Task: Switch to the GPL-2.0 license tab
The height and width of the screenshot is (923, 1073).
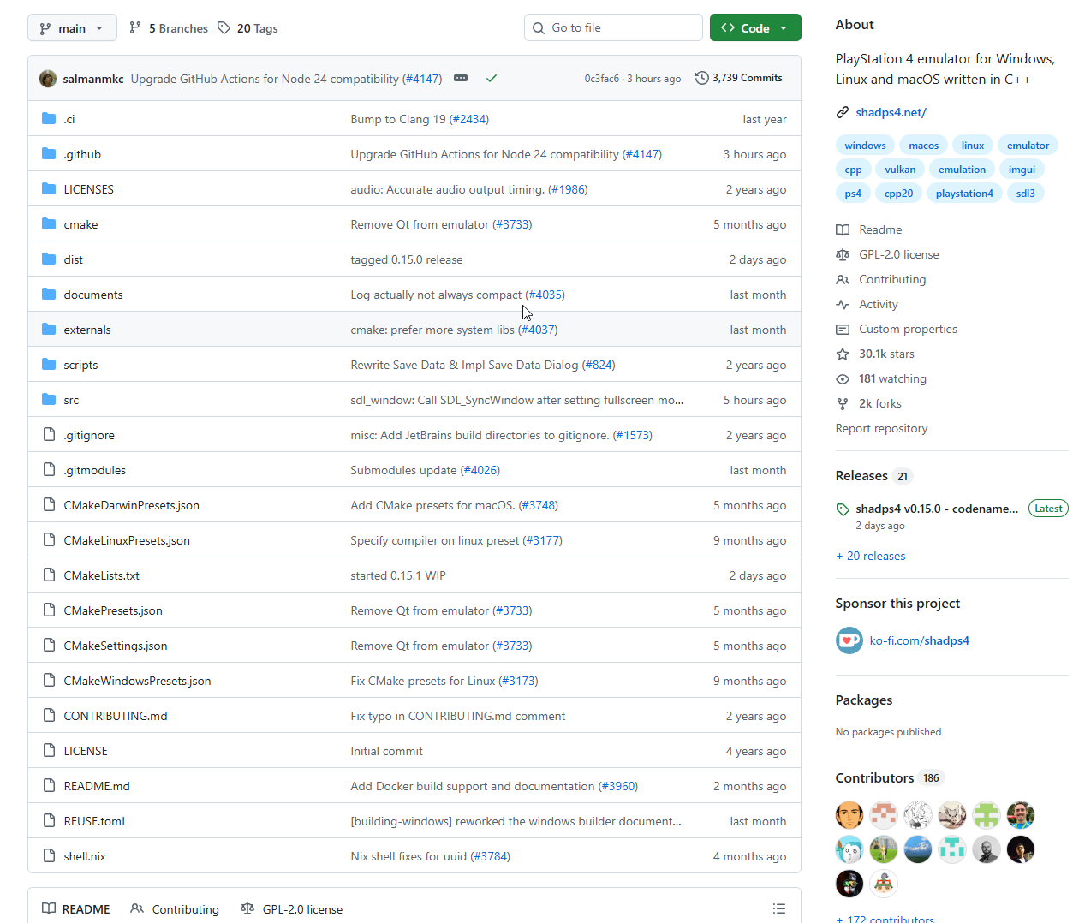Action: [x=292, y=909]
